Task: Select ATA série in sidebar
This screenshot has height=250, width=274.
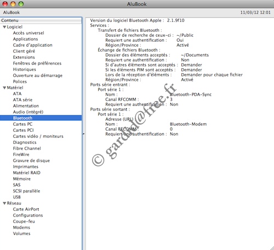Action: coord(22,100)
